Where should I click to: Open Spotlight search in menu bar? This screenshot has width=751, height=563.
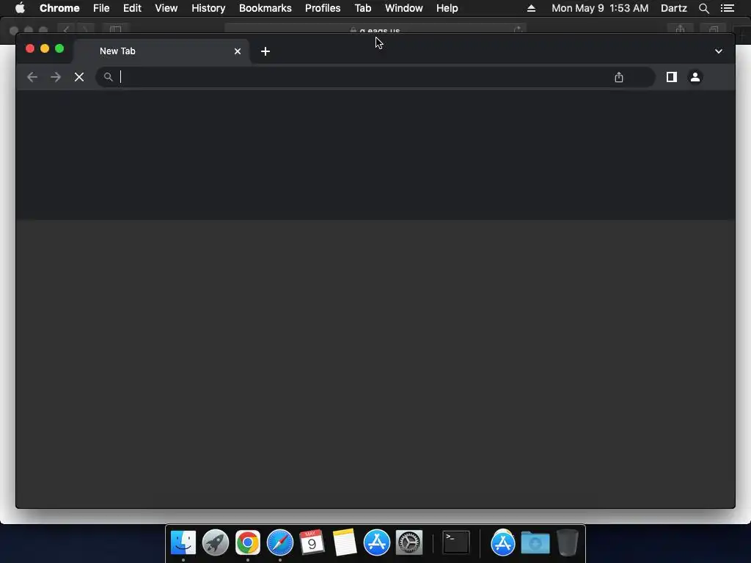[703, 8]
